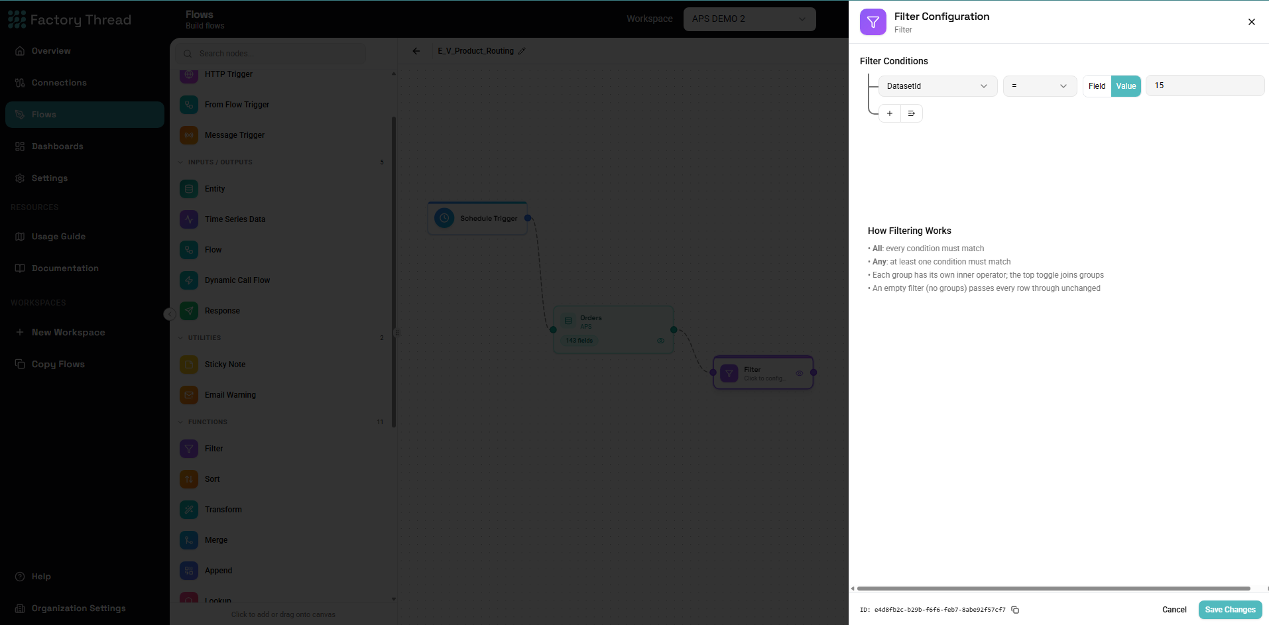The width and height of the screenshot is (1269, 625).
Task: Click the Merge node icon
Action: [189, 540]
